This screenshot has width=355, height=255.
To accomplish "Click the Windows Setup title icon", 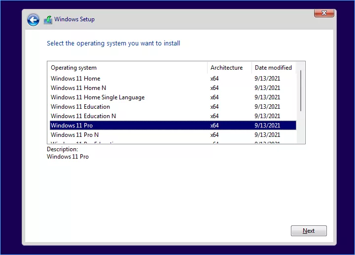I will pos(48,20).
